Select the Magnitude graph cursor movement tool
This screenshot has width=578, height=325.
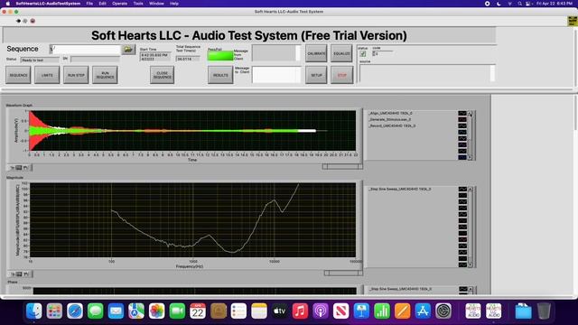point(13,274)
